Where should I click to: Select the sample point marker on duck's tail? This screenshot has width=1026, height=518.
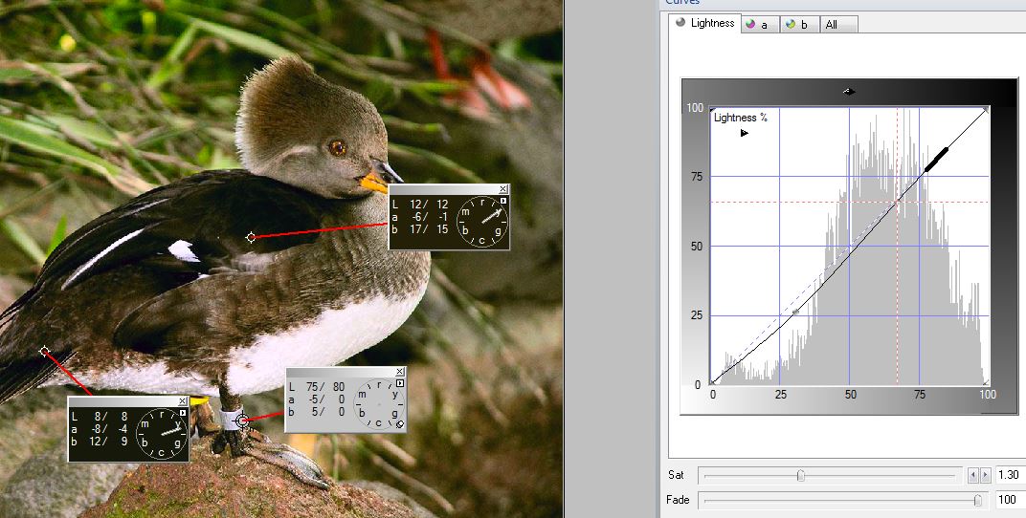(44, 352)
